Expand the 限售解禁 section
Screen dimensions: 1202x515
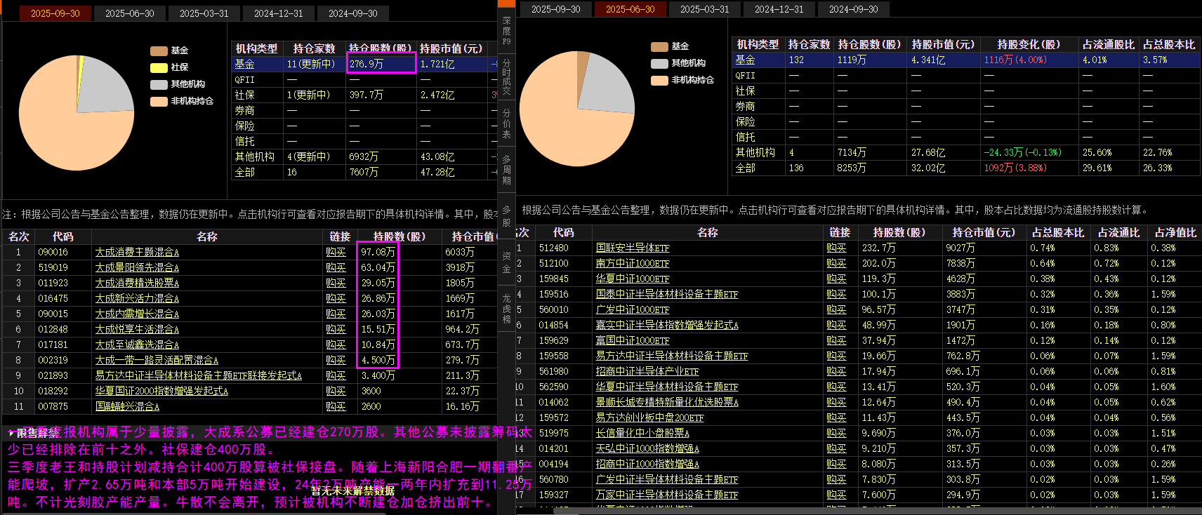pos(34,433)
